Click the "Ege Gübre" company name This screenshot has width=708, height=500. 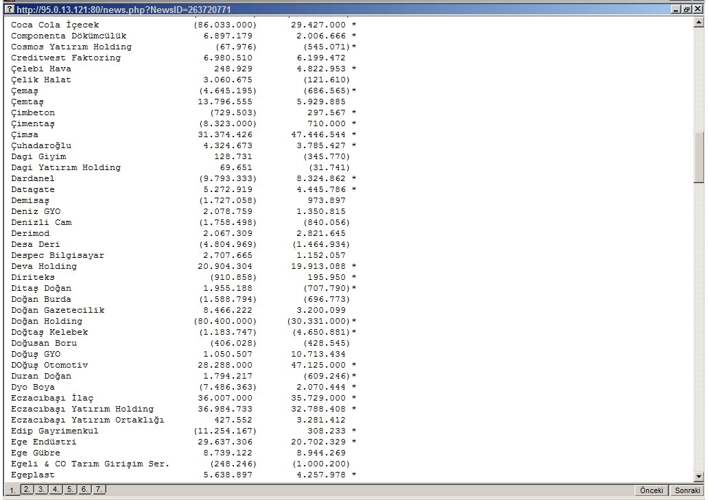36,453
